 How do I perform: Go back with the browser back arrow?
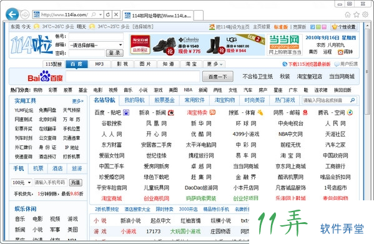click(x=12, y=14)
